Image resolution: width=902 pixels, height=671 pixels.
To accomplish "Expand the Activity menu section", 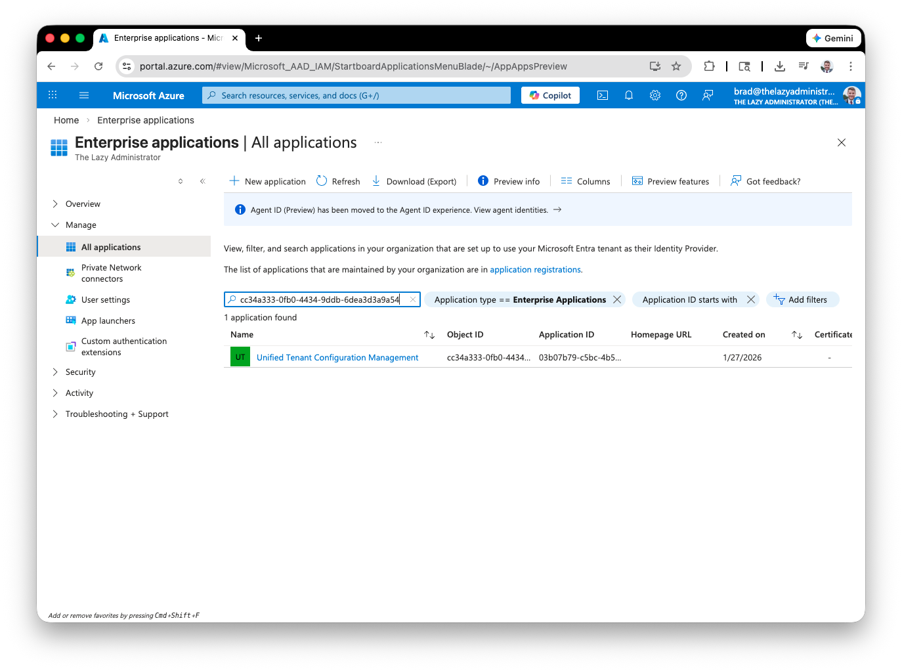I will coord(79,393).
